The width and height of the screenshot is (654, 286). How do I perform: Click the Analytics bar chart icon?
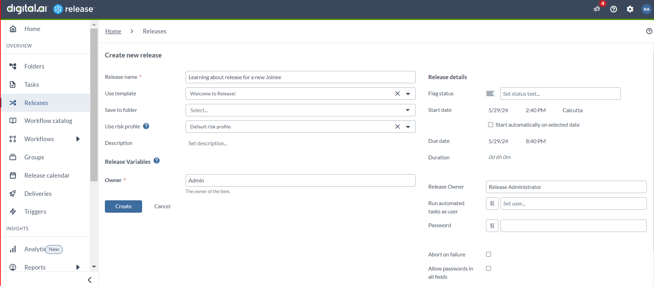13,249
